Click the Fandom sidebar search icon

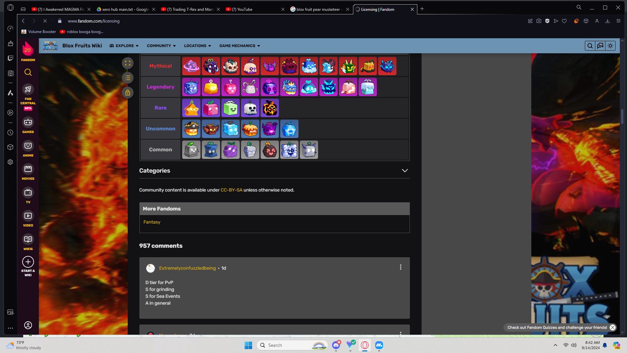(x=28, y=72)
